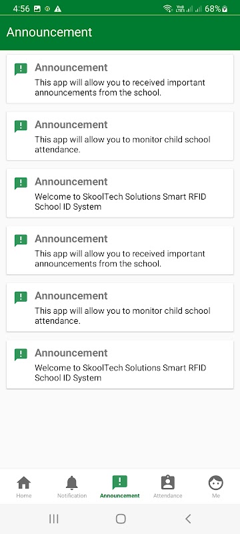
Task: Switch to the Attendance tab label
Action: pyautogui.click(x=167, y=495)
